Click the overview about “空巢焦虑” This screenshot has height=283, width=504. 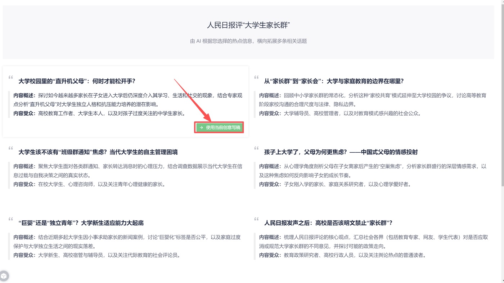click(373, 171)
